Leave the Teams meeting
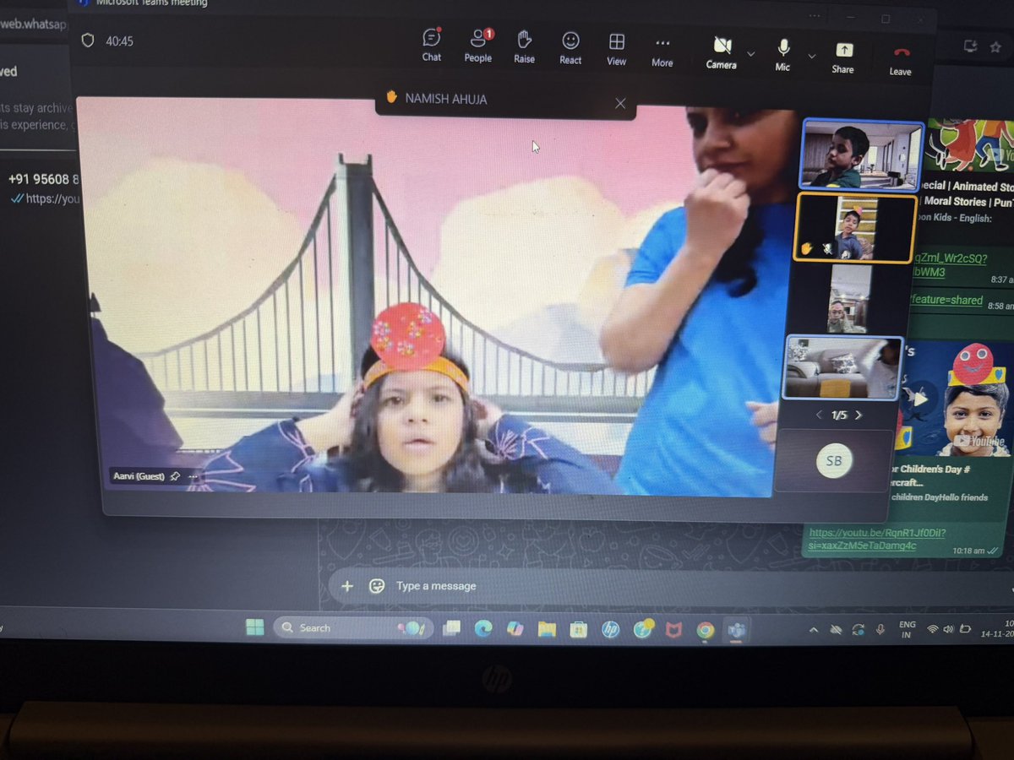The height and width of the screenshot is (760, 1014). (901, 60)
